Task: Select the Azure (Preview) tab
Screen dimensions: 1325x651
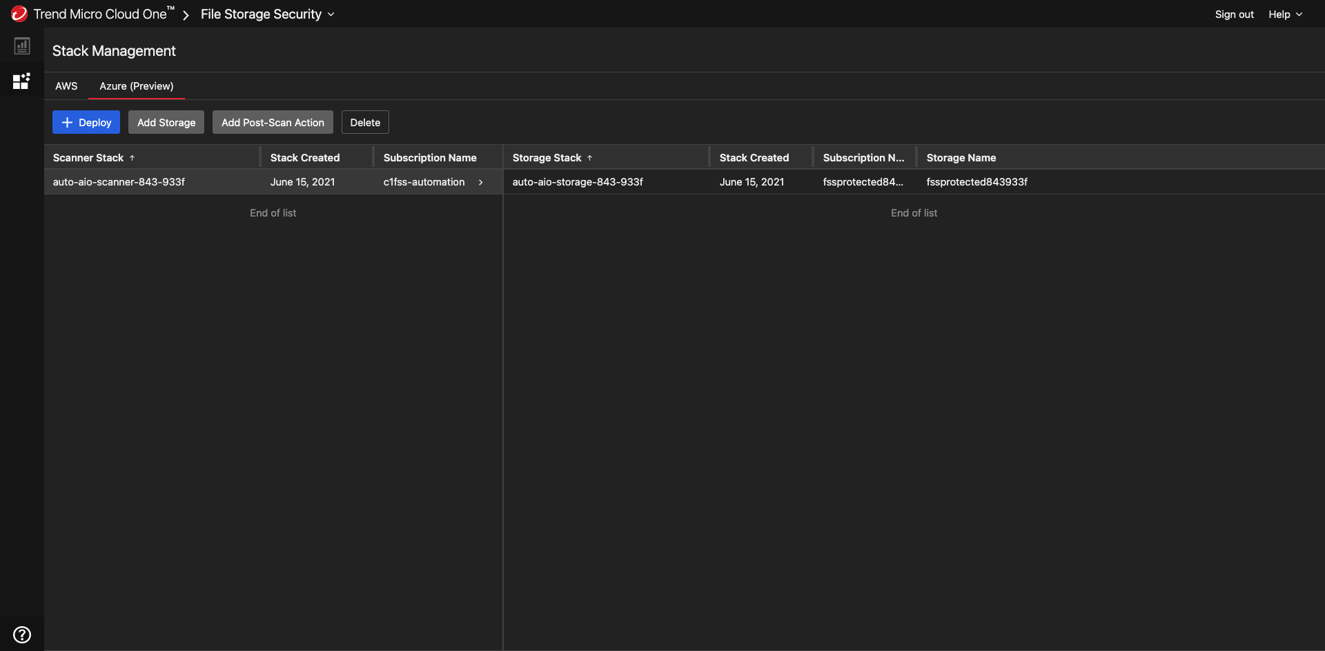Action: tap(137, 86)
